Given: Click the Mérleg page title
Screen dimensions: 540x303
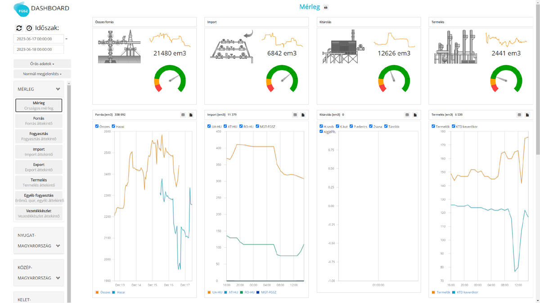Looking at the screenshot, I should tap(310, 7).
